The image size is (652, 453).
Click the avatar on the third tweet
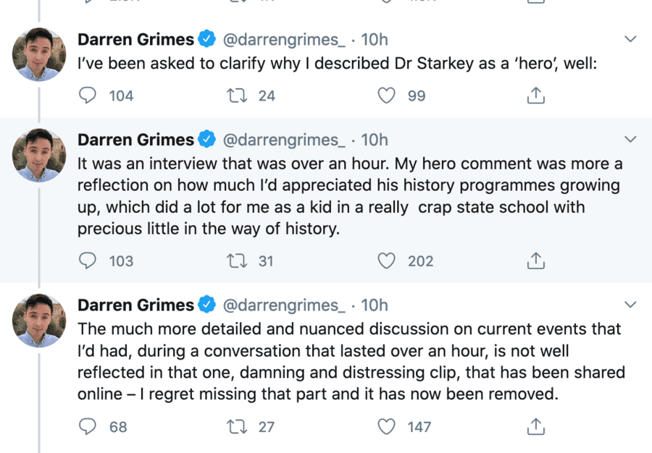click(40, 321)
